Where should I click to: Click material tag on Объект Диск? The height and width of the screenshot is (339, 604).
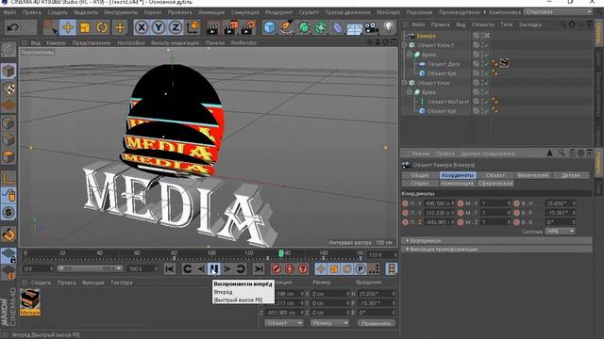tap(505, 63)
